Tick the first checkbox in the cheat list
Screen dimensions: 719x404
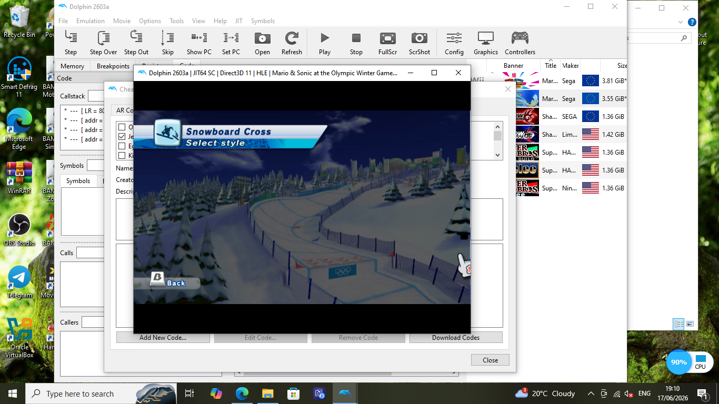122,127
